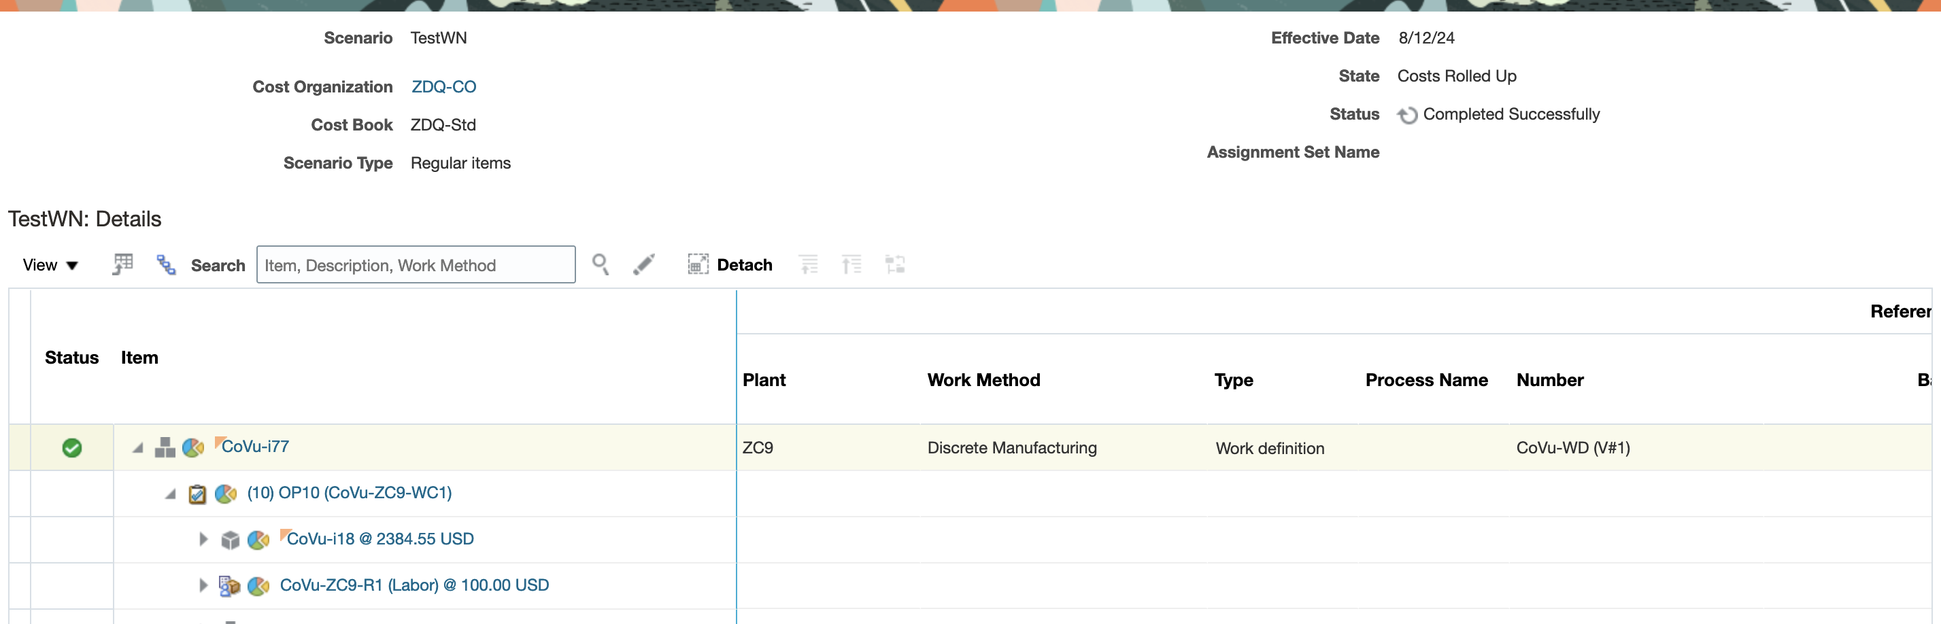The image size is (1941, 624).
Task: Click the assembly structure icon for CoVu-i77
Action: 165,448
